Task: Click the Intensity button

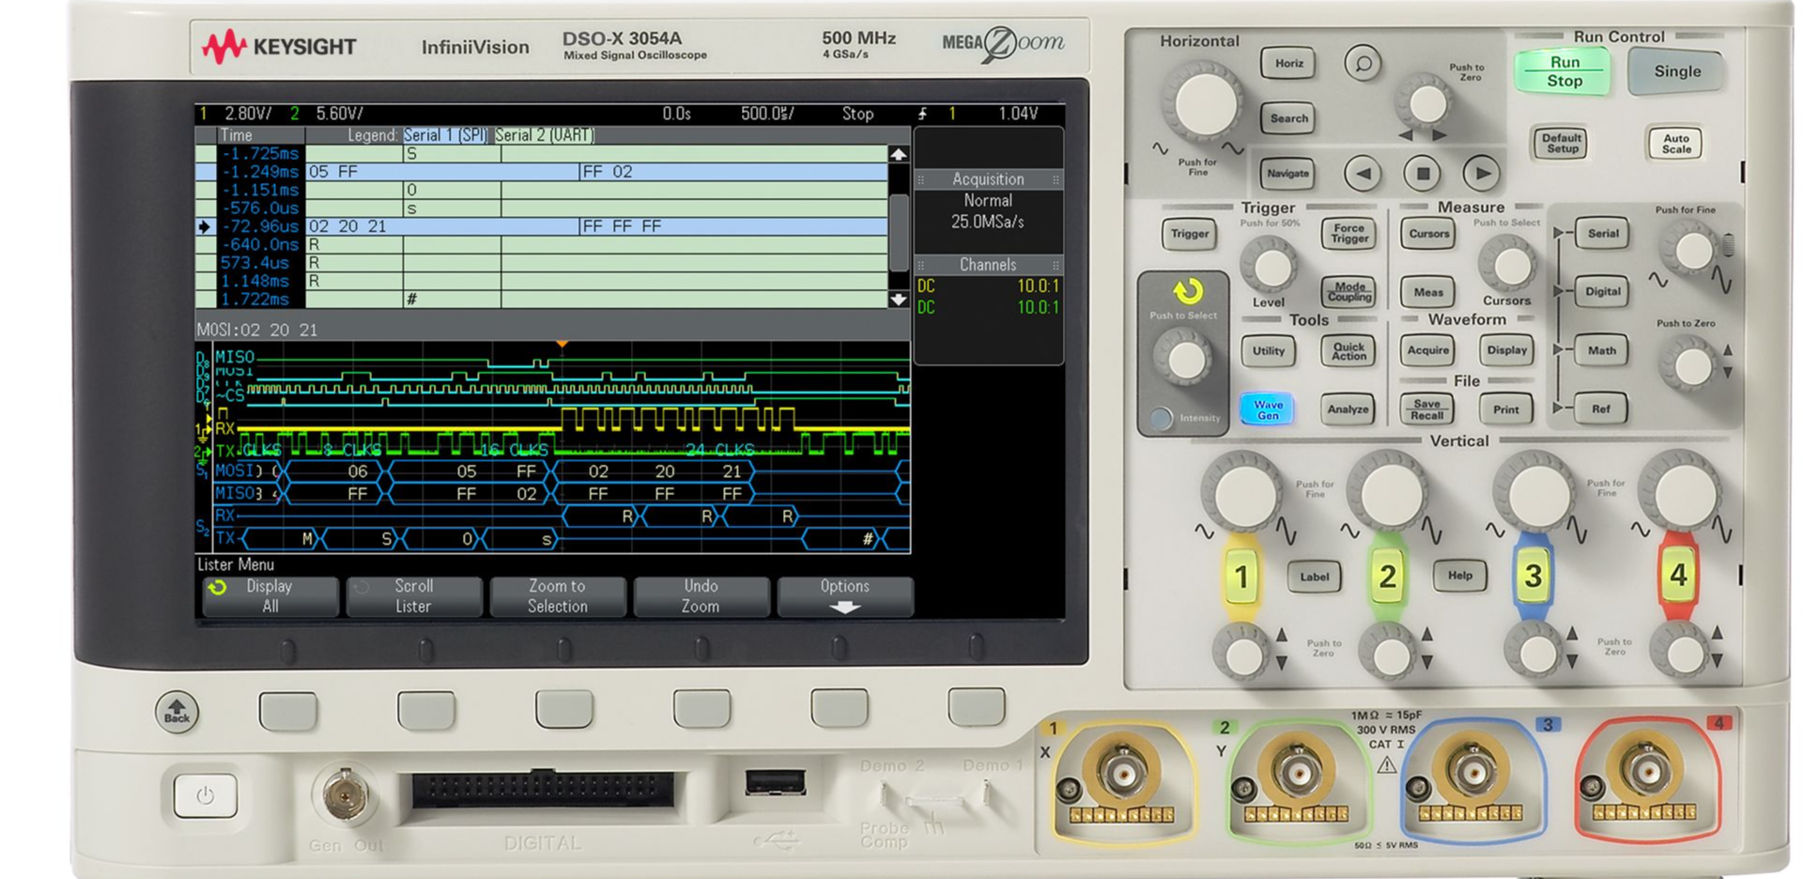Action: pyautogui.click(x=1162, y=418)
